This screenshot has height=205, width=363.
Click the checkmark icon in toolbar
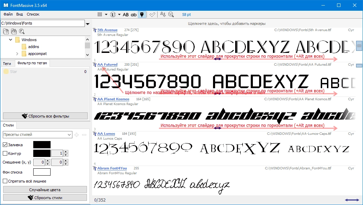152,15
